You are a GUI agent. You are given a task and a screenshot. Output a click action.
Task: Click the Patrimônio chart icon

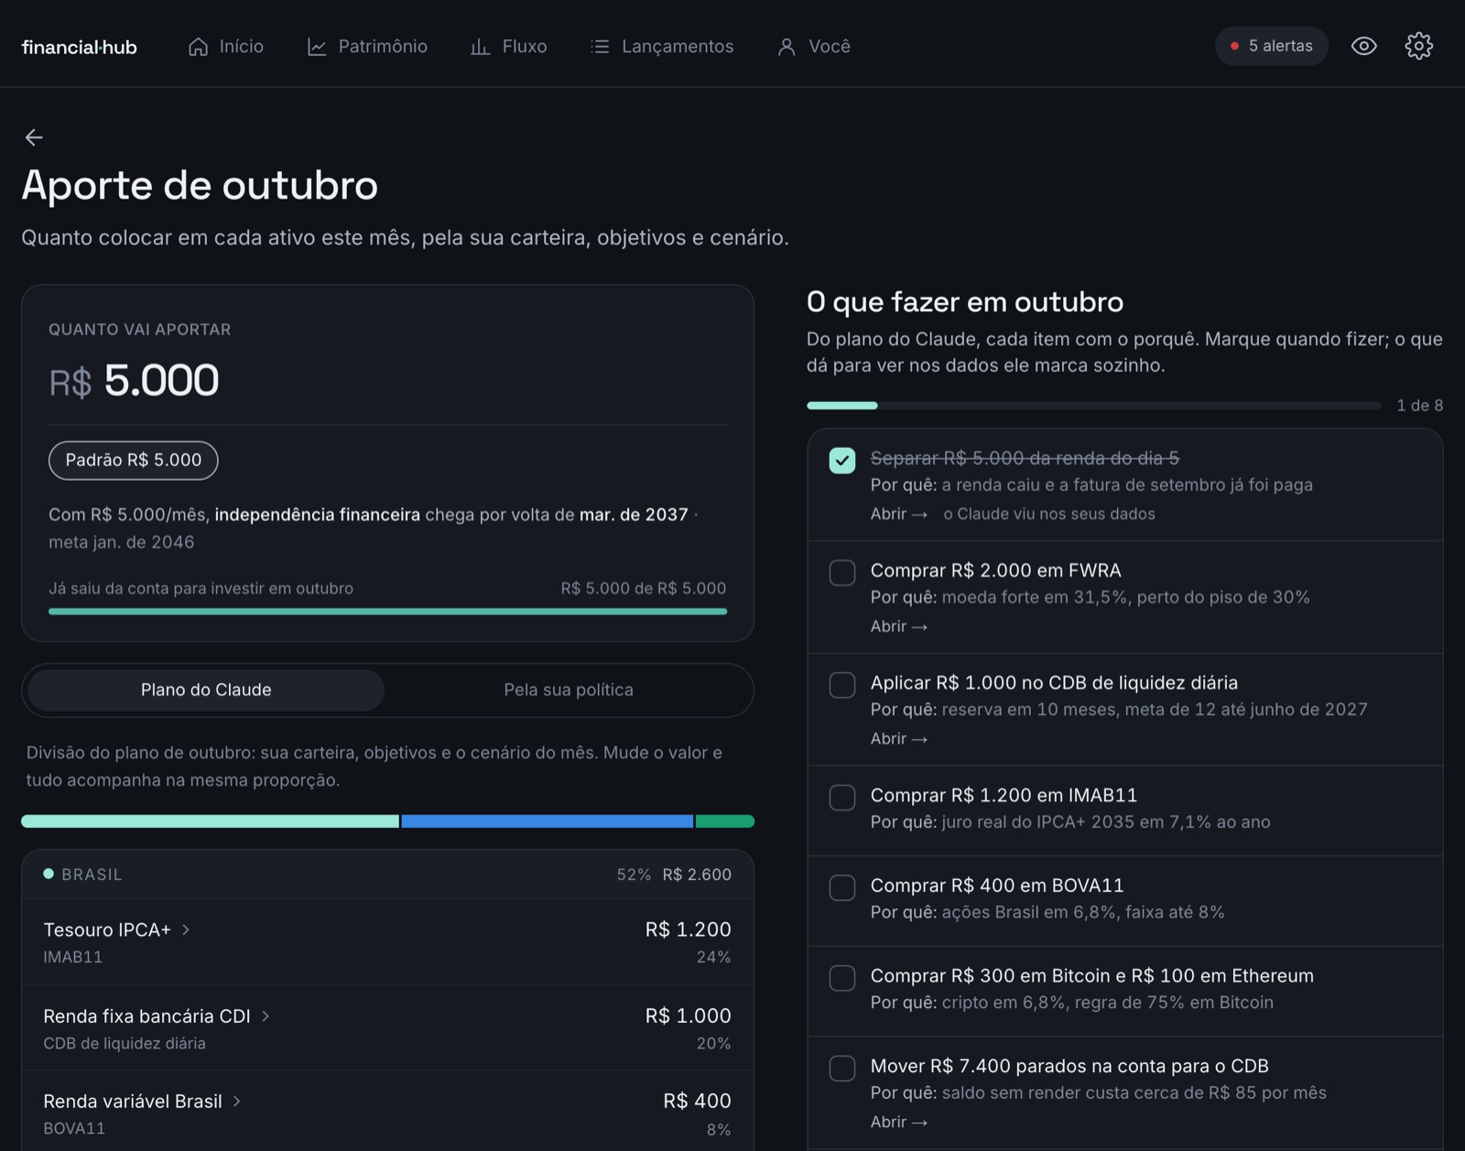[x=317, y=47]
